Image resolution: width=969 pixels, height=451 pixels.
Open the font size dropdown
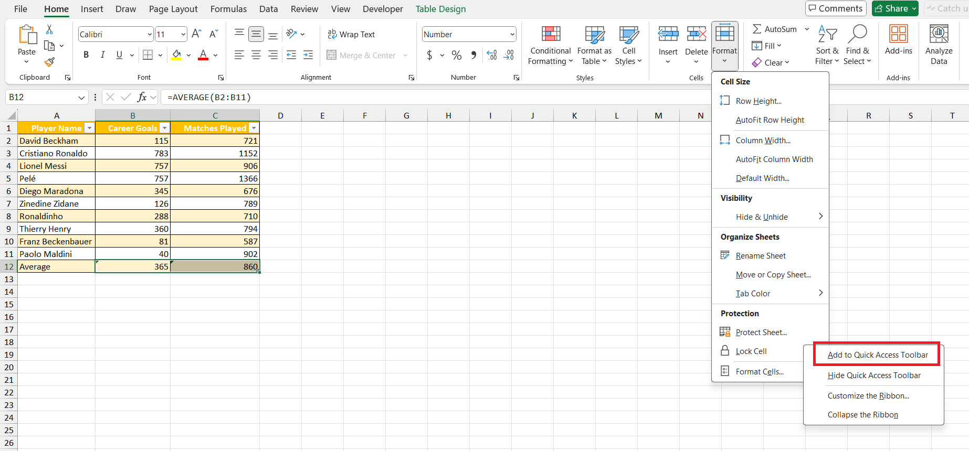pos(183,35)
